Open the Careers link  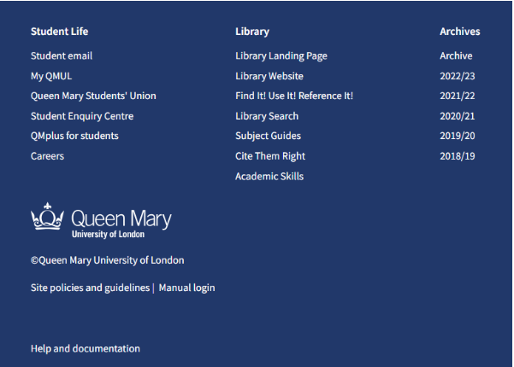tap(47, 156)
